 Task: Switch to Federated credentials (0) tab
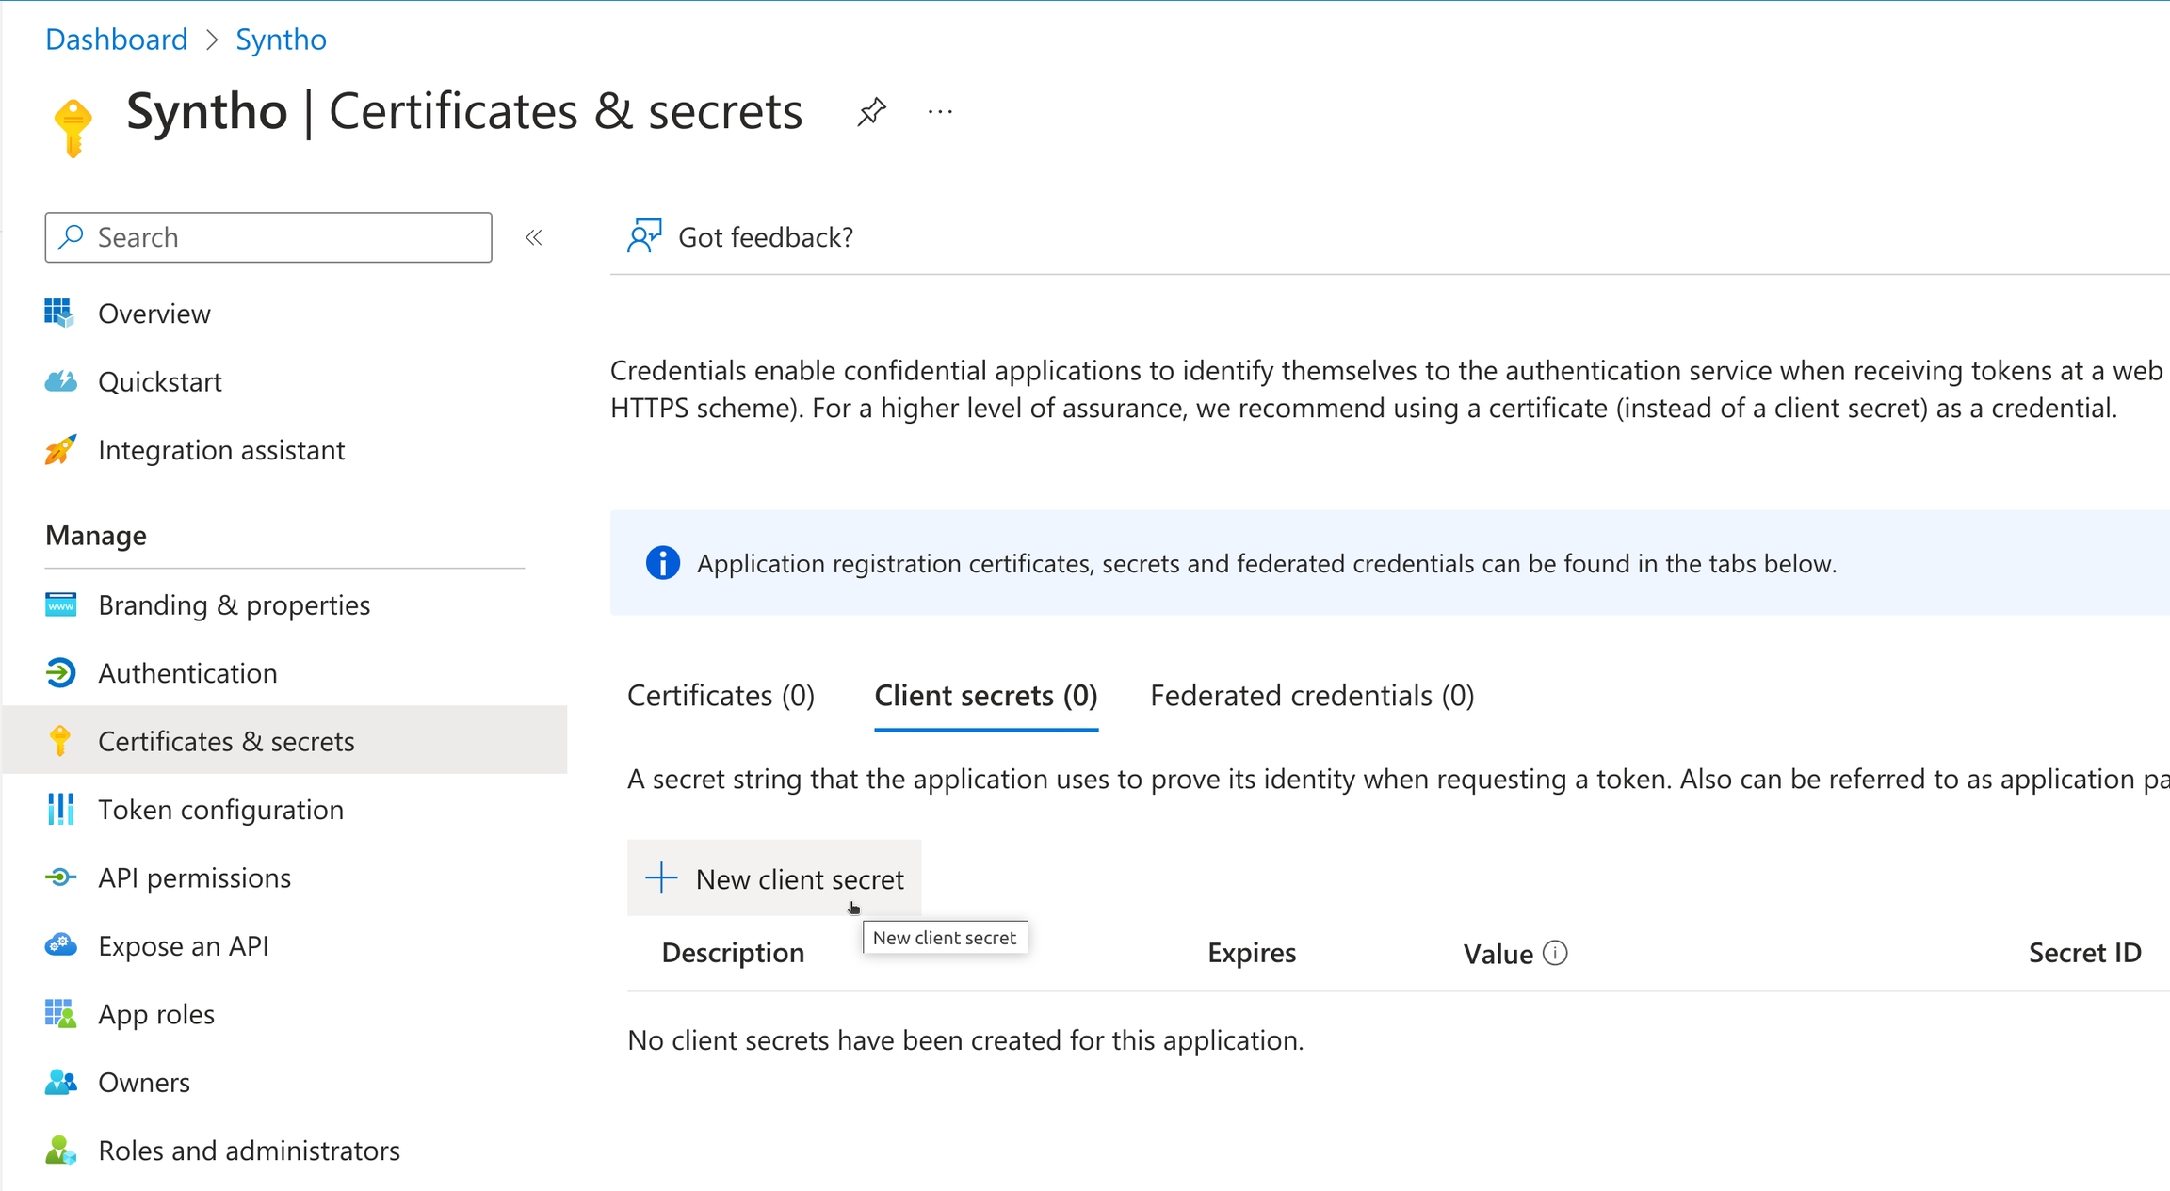(1311, 696)
